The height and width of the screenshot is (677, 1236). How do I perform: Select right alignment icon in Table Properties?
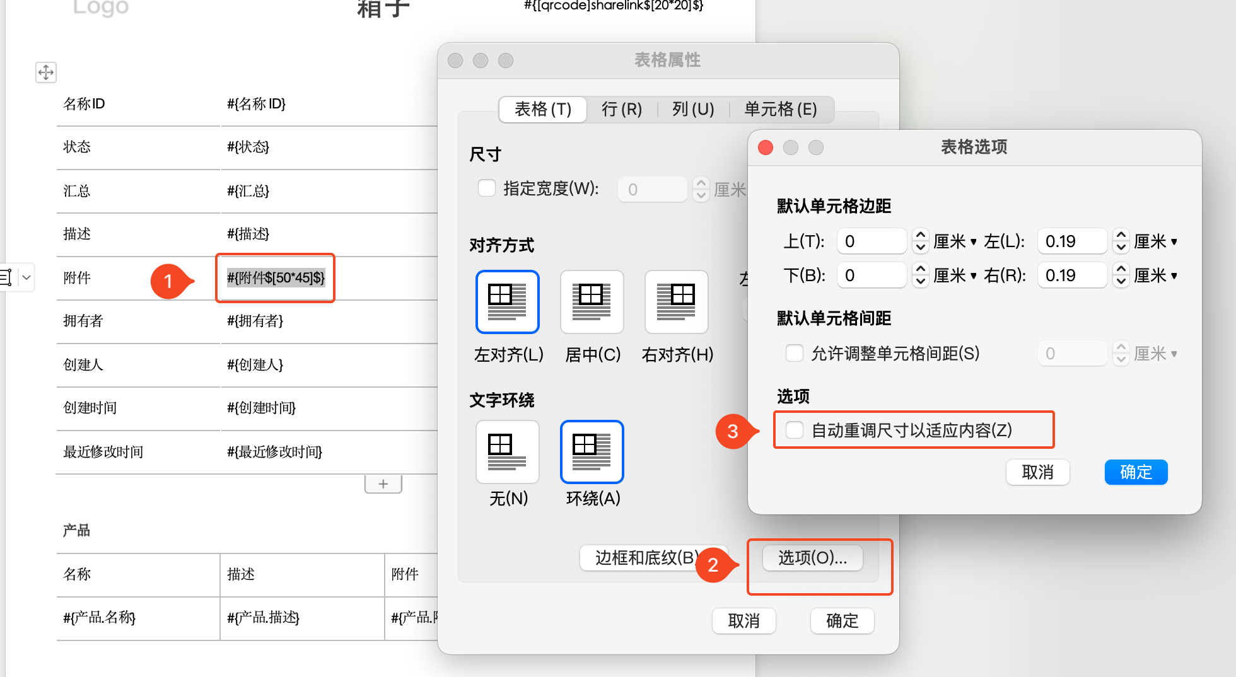[677, 302]
